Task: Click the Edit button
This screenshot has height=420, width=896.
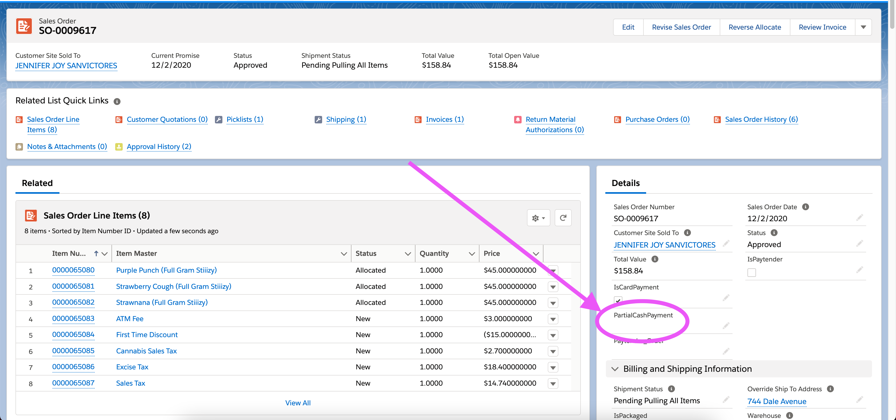Action: (628, 27)
